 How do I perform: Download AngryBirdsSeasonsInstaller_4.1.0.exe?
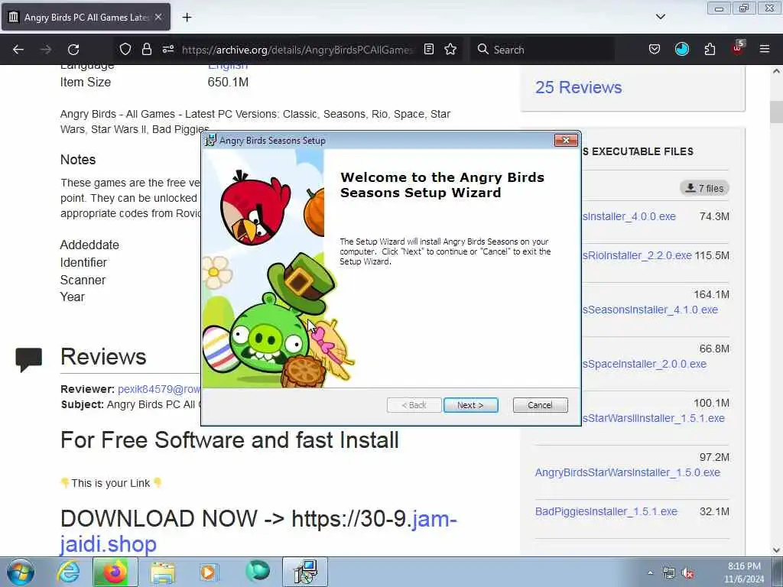point(650,310)
